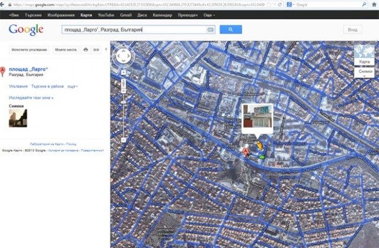
Task: Open Диск in top bar
Action: (142, 15)
